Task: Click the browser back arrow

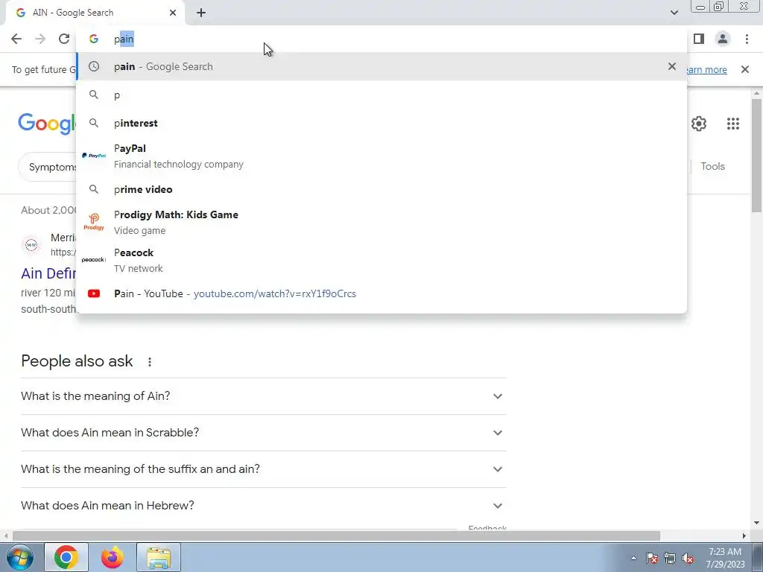Action: coord(16,39)
